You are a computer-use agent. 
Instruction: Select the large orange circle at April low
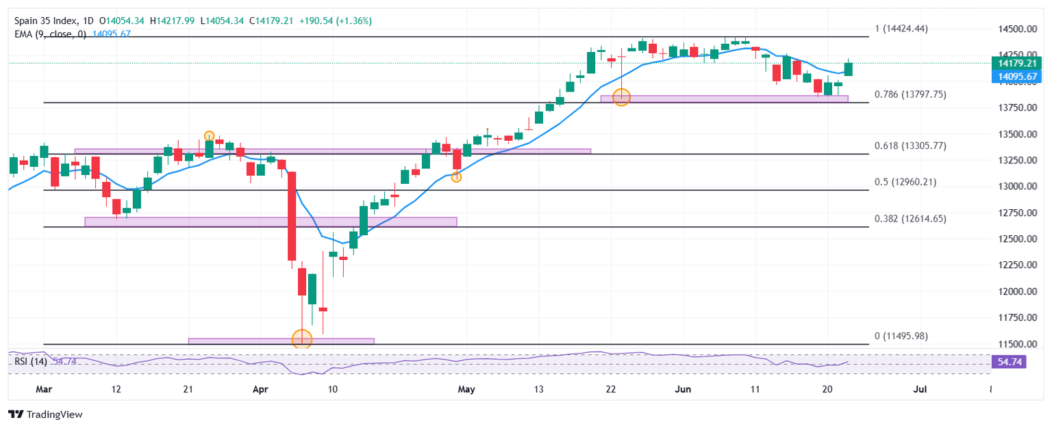(302, 338)
